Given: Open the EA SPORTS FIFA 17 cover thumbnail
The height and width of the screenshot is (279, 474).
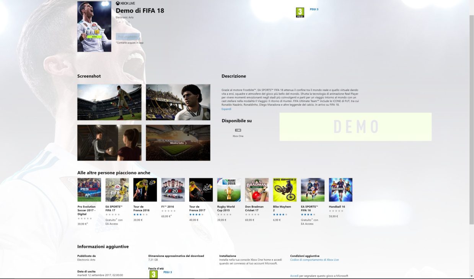Looking at the screenshot, I should tap(117, 190).
